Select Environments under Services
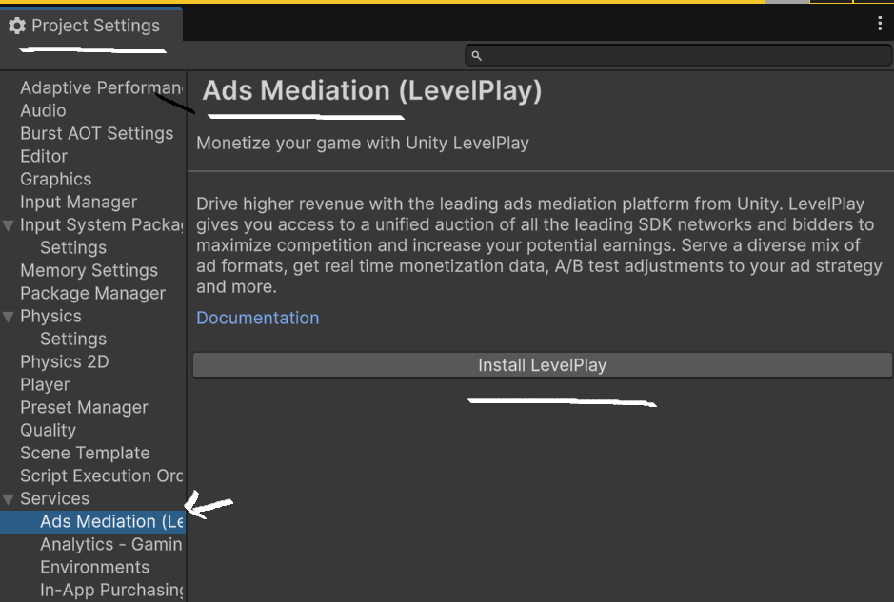The image size is (894, 602). click(x=94, y=567)
